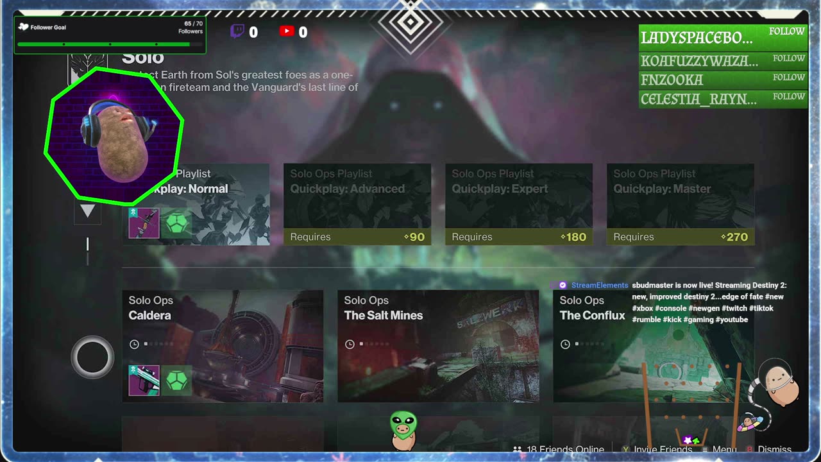Click the Solo heading title

(x=143, y=58)
